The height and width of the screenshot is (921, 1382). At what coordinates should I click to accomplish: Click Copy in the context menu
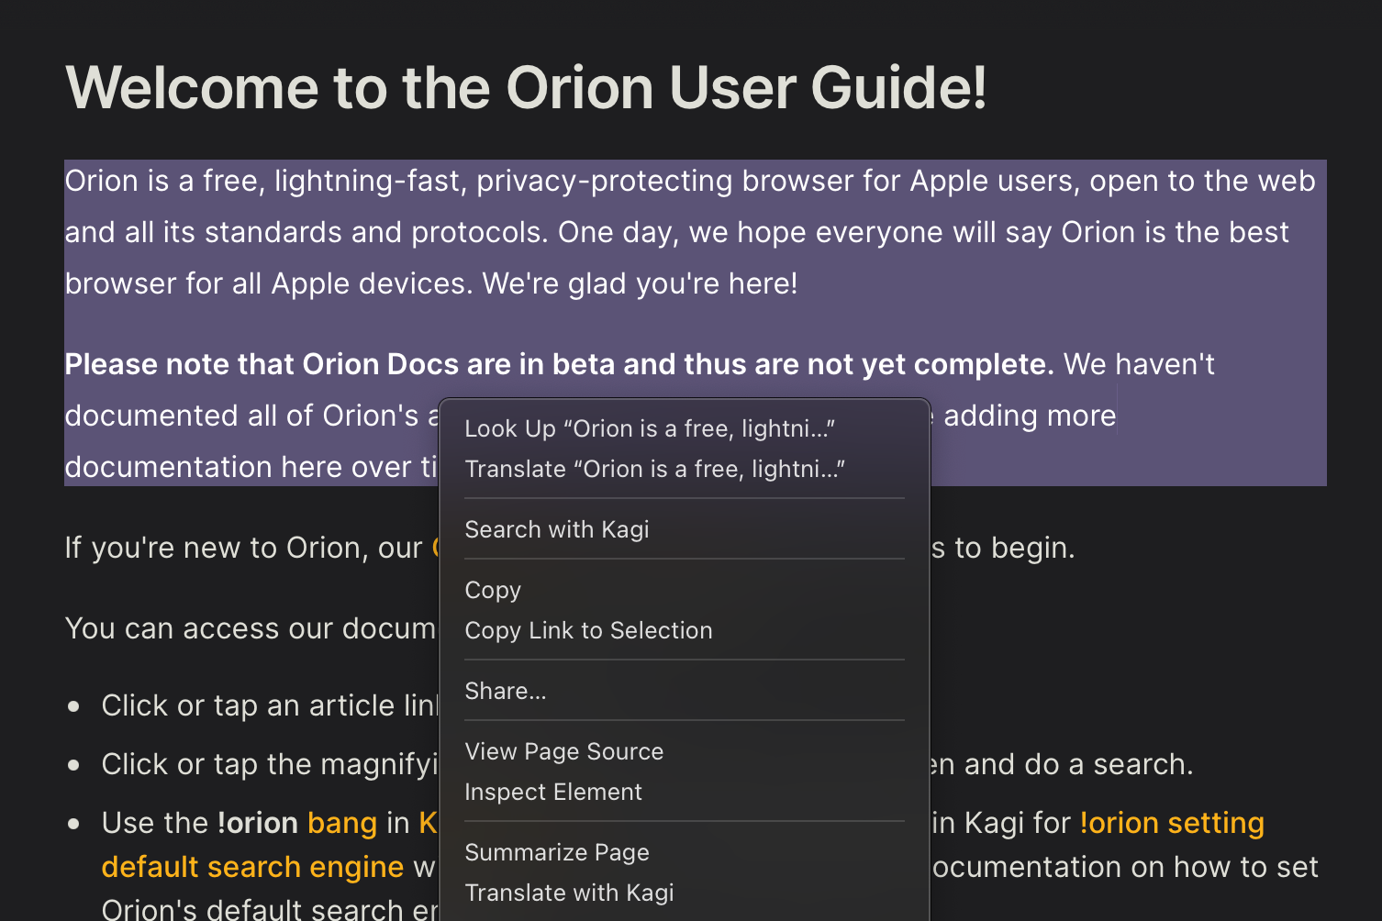click(493, 590)
